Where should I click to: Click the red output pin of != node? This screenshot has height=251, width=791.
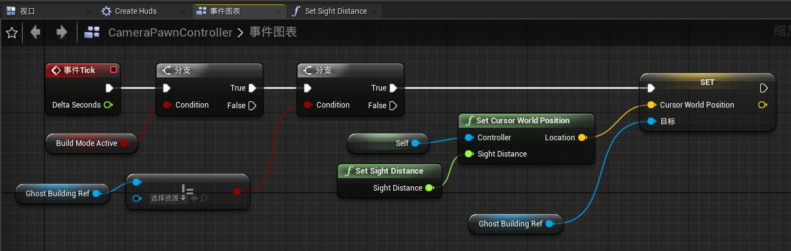[237, 191]
